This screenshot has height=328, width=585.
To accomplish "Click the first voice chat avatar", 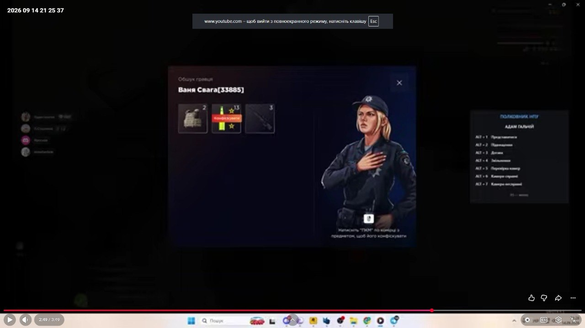I will [x=26, y=117].
